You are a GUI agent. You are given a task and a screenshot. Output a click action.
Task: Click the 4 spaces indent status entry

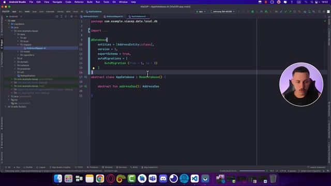[292, 171]
